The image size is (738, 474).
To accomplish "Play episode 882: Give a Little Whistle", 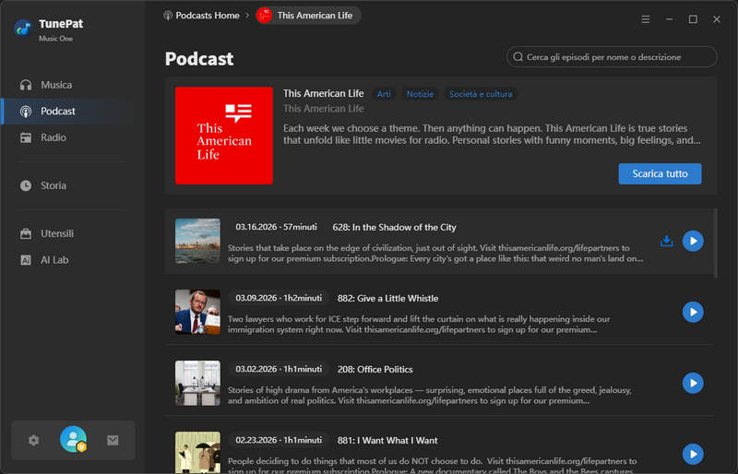I will click(693, 312).
